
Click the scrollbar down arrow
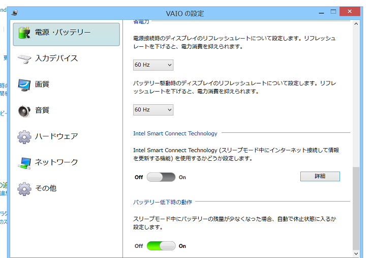pos(356,254)
